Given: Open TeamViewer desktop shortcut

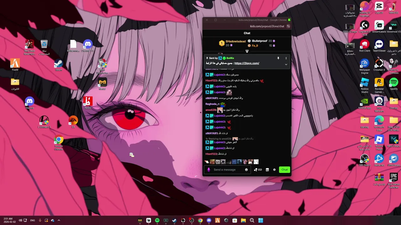Looking at the screenshot, I should coord(379,46).
